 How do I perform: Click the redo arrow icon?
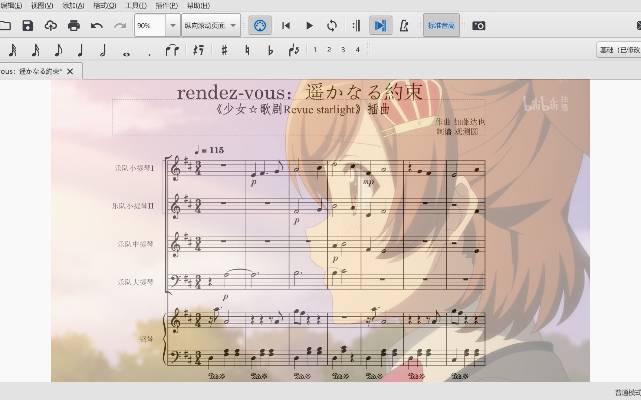(x=120, y=26)
